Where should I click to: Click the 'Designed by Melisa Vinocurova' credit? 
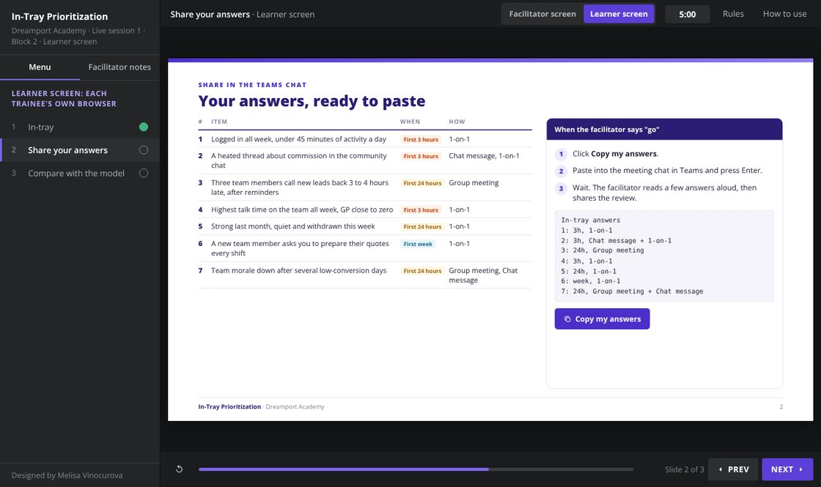(67, 475)
